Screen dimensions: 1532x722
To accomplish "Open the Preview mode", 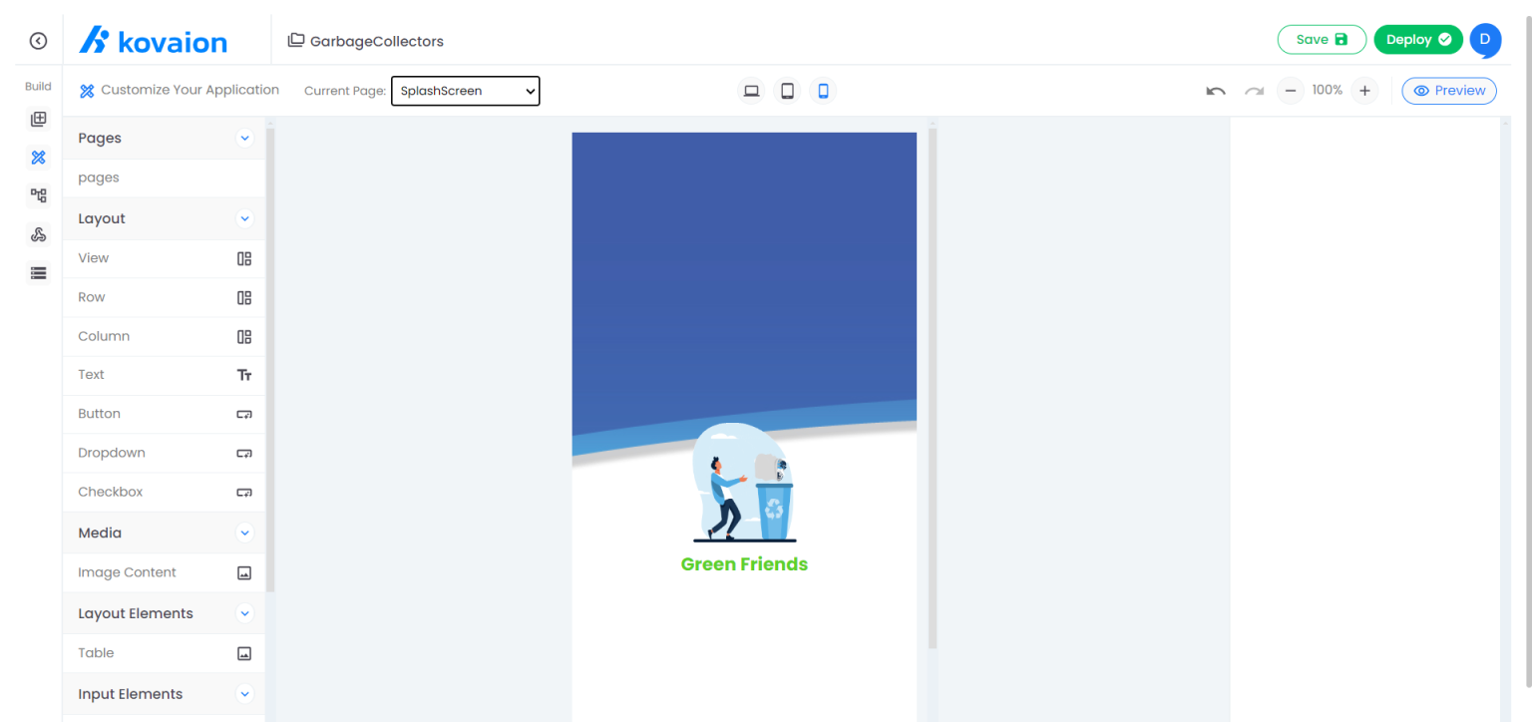I will pos(1449,90).
